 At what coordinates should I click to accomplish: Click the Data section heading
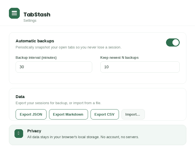coord(20,97)
